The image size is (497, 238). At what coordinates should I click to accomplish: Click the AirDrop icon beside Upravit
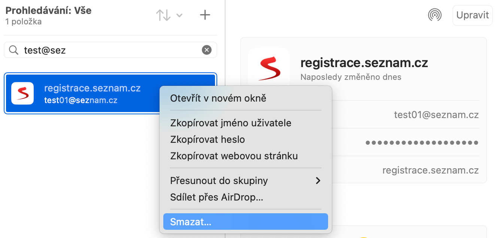point(435,15)
